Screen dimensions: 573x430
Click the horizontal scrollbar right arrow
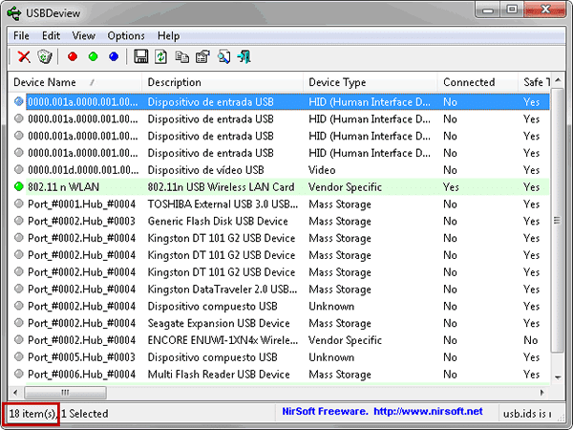pos(541,393)
